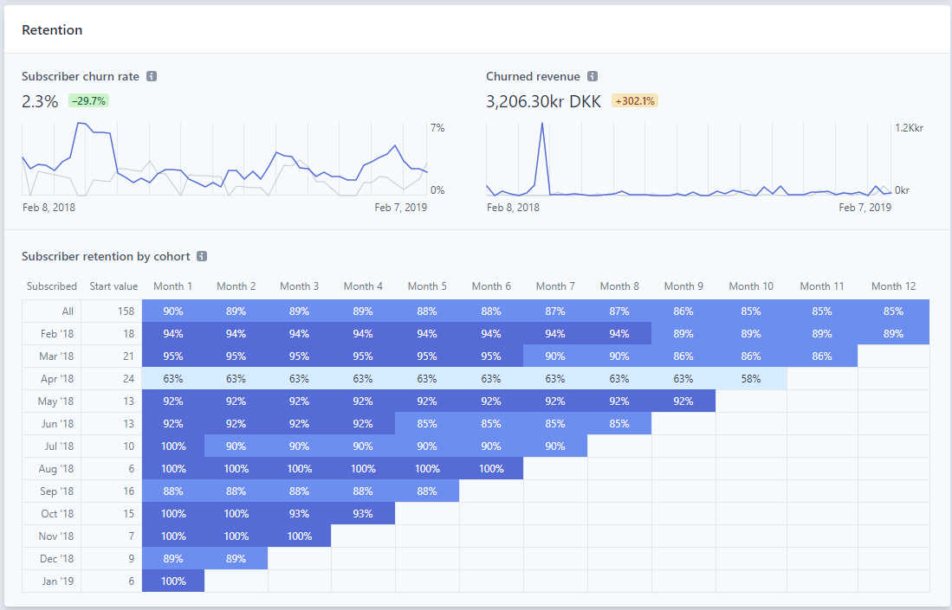
Task: Click the Retention section heading
Action: pos(52,30)
